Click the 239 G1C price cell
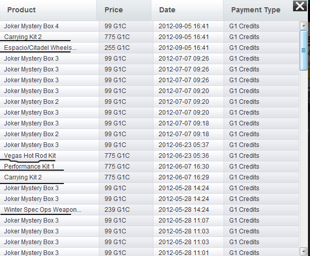 coord(117,210)
